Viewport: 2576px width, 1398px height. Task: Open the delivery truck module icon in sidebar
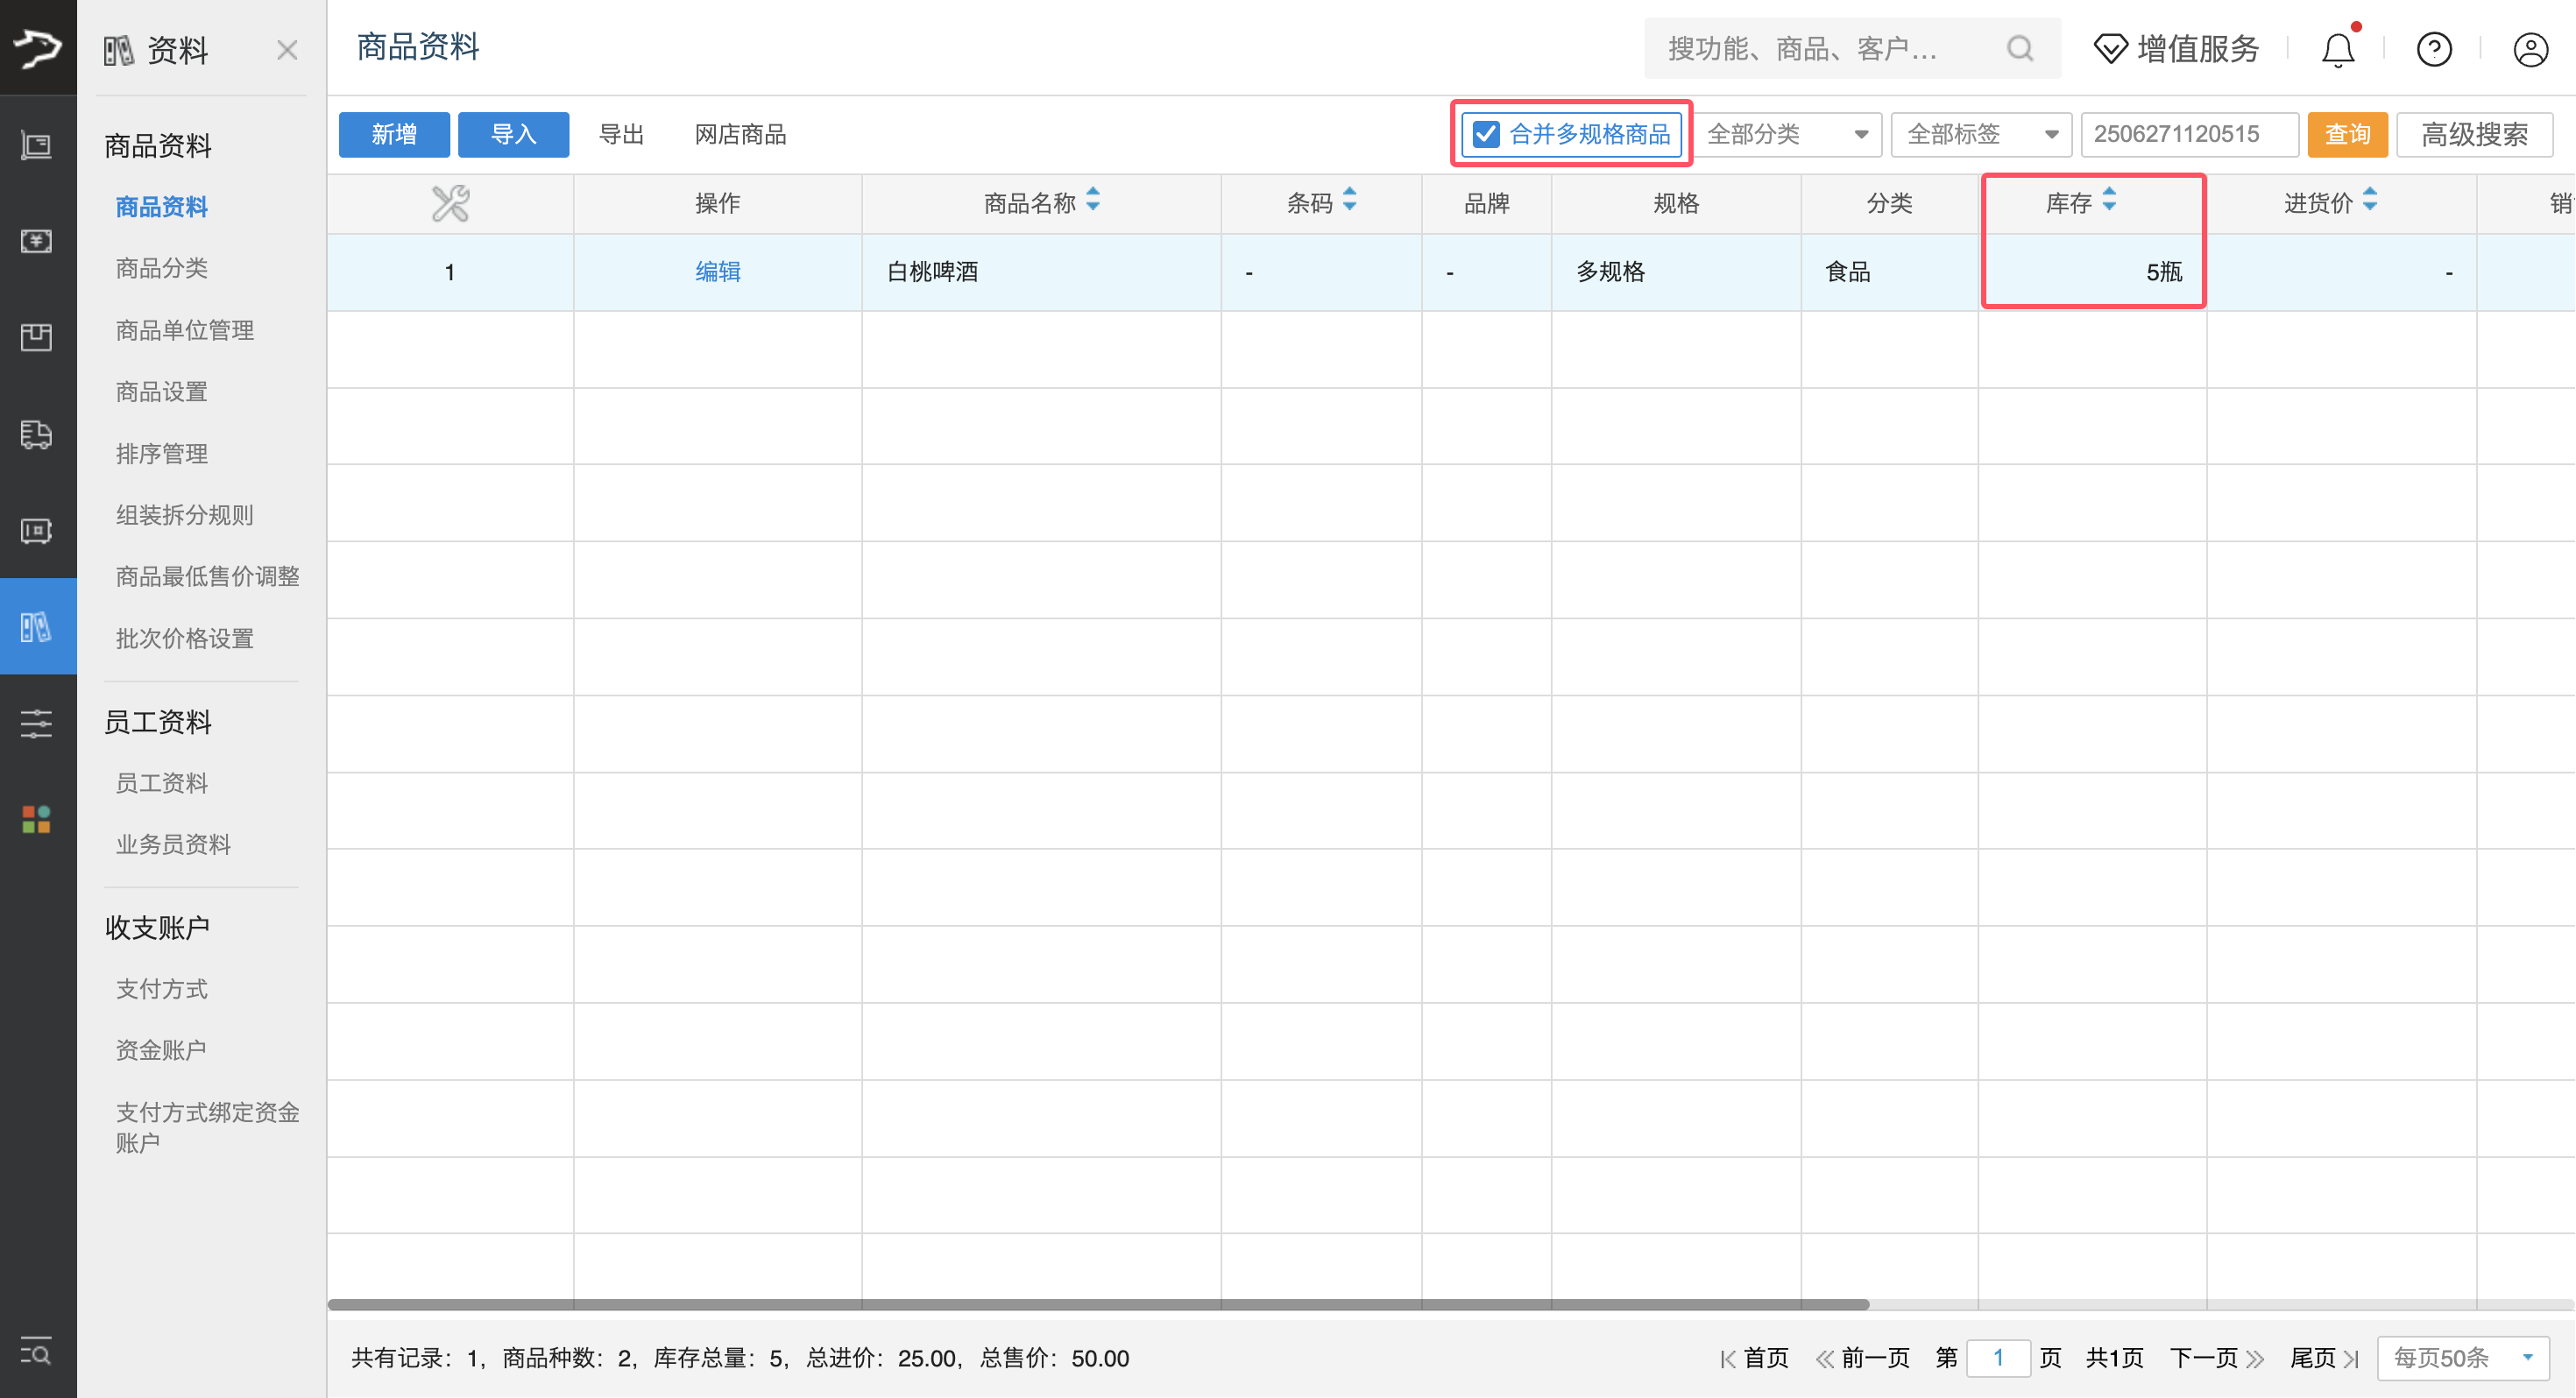[x=37, y=435]
